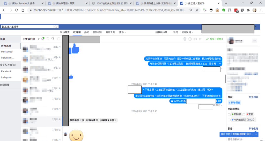Tick the 今天的日期 (8/12) label checkbox
Image resolution: width=265 pixels, height=141 pixels.
pos(229,120)
